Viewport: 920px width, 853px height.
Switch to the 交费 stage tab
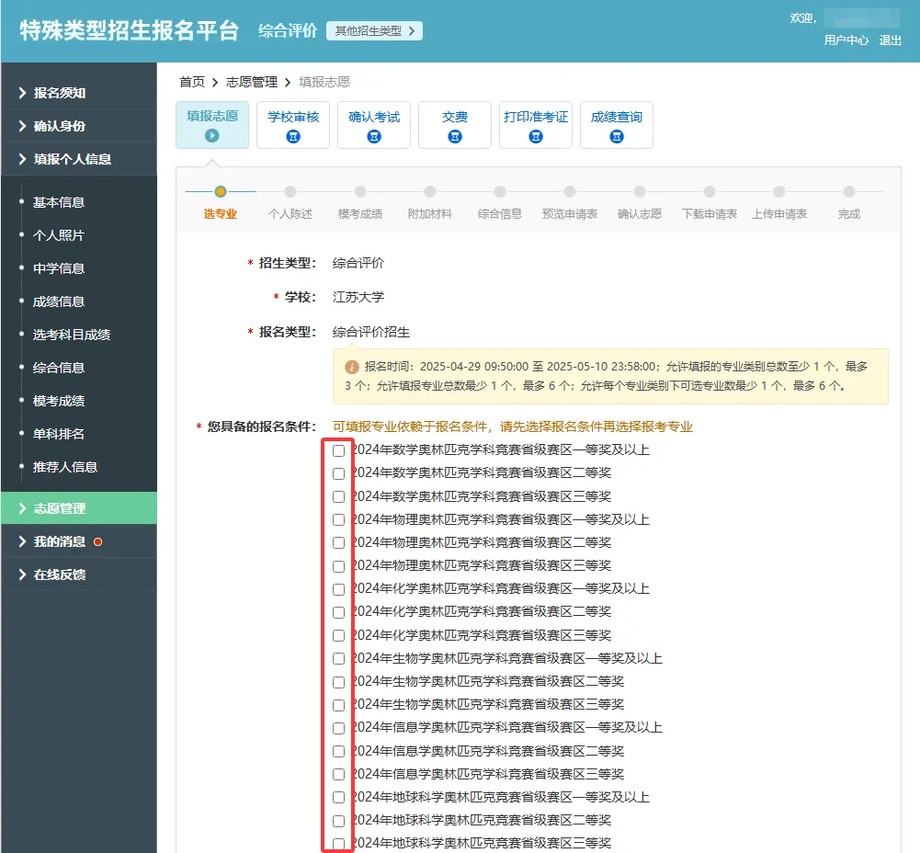tap(455, 125)
